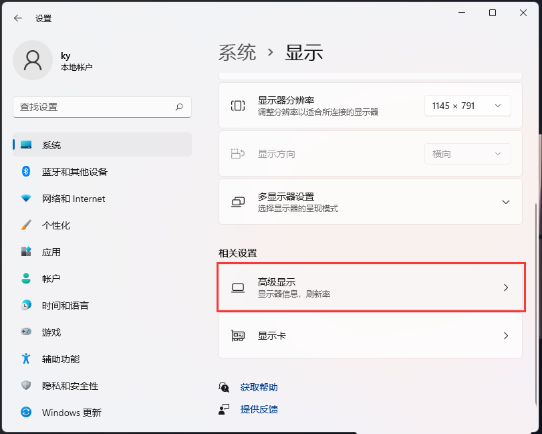The width and height of the screenshot is (542, 434).
Task: Open the display orientation dropdown
Action: (x=467, y=154)
